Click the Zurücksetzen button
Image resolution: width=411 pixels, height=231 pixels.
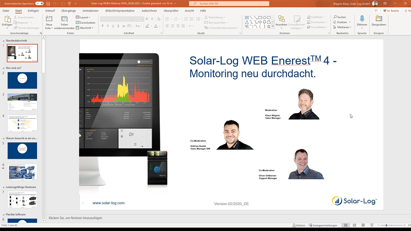(85, 22)
